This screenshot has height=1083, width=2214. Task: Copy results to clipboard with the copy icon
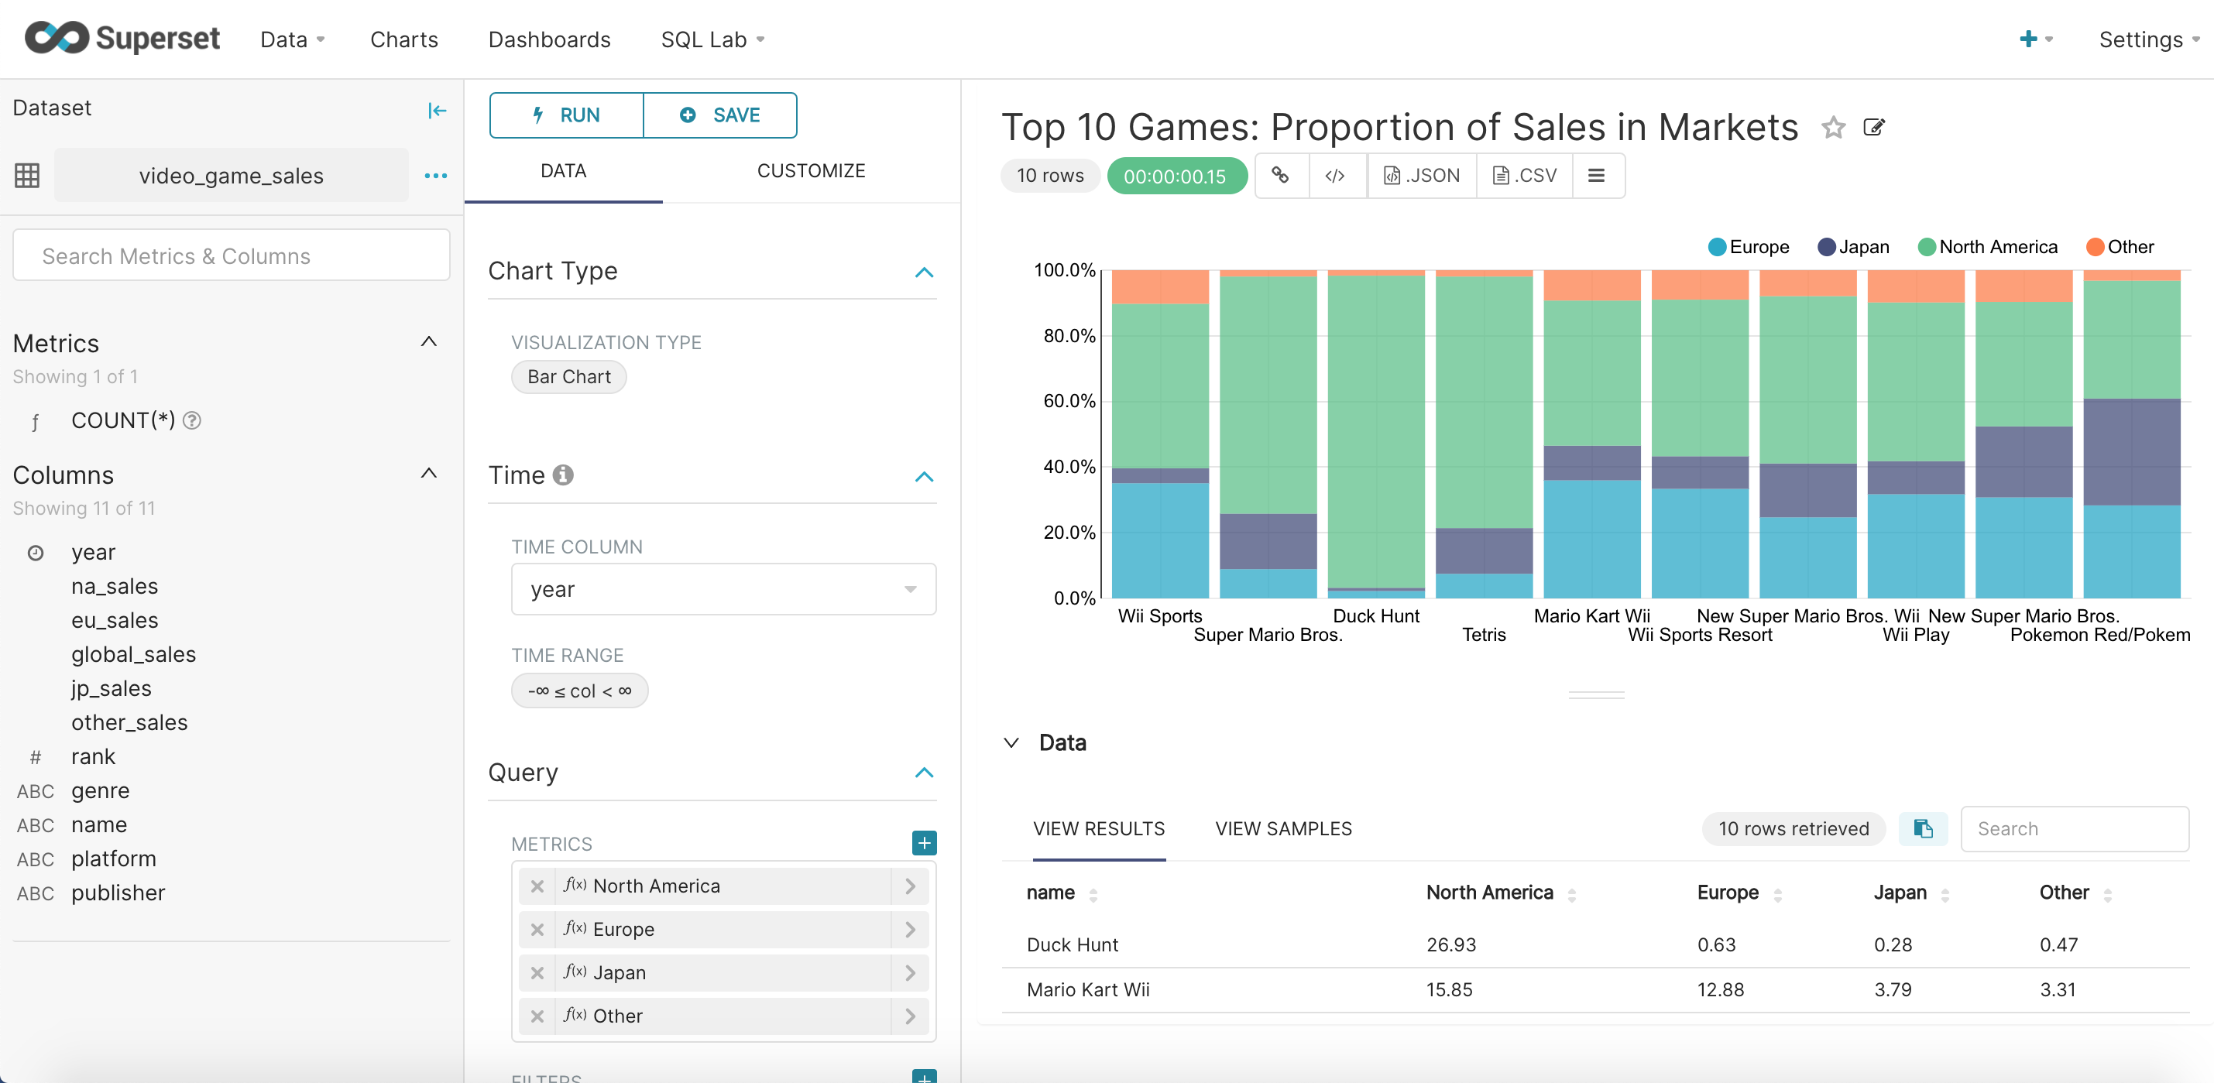(1923, 829)
